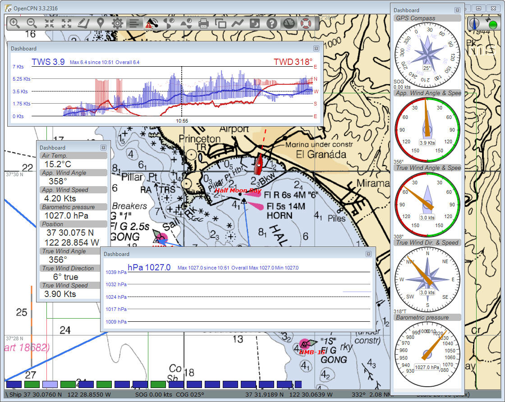
Task: Select the Create Route pencil tool
Action: [83, 23]
